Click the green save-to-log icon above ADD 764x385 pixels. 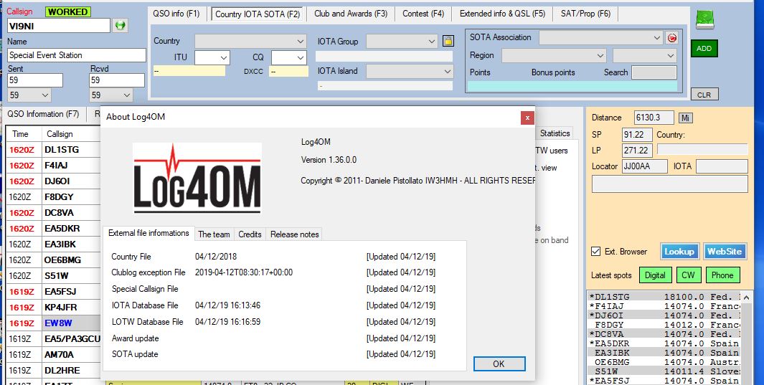tap(704, 21)
